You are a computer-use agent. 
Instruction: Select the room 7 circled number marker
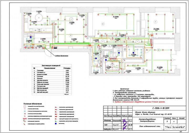(155, 22)
